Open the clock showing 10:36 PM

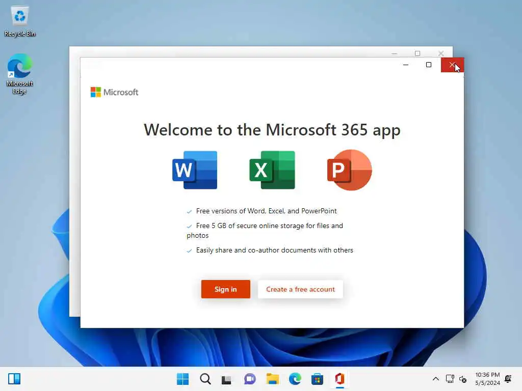click(487, 379)
